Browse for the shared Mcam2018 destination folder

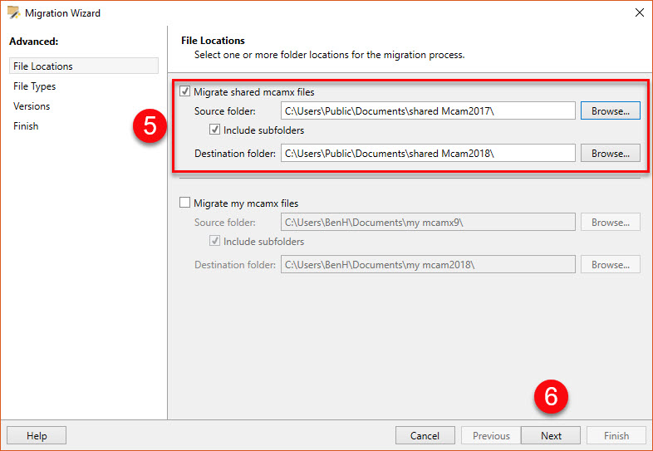coord(611,154)
